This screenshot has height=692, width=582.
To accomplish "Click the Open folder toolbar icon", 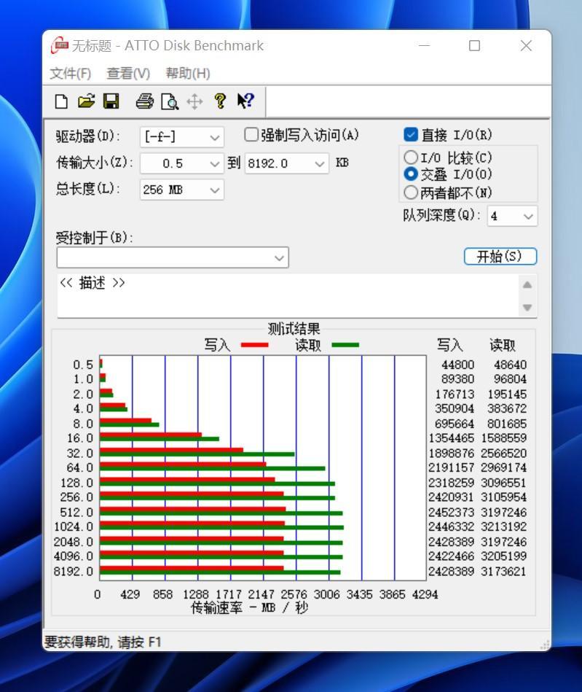I will (x=87, y=101).
